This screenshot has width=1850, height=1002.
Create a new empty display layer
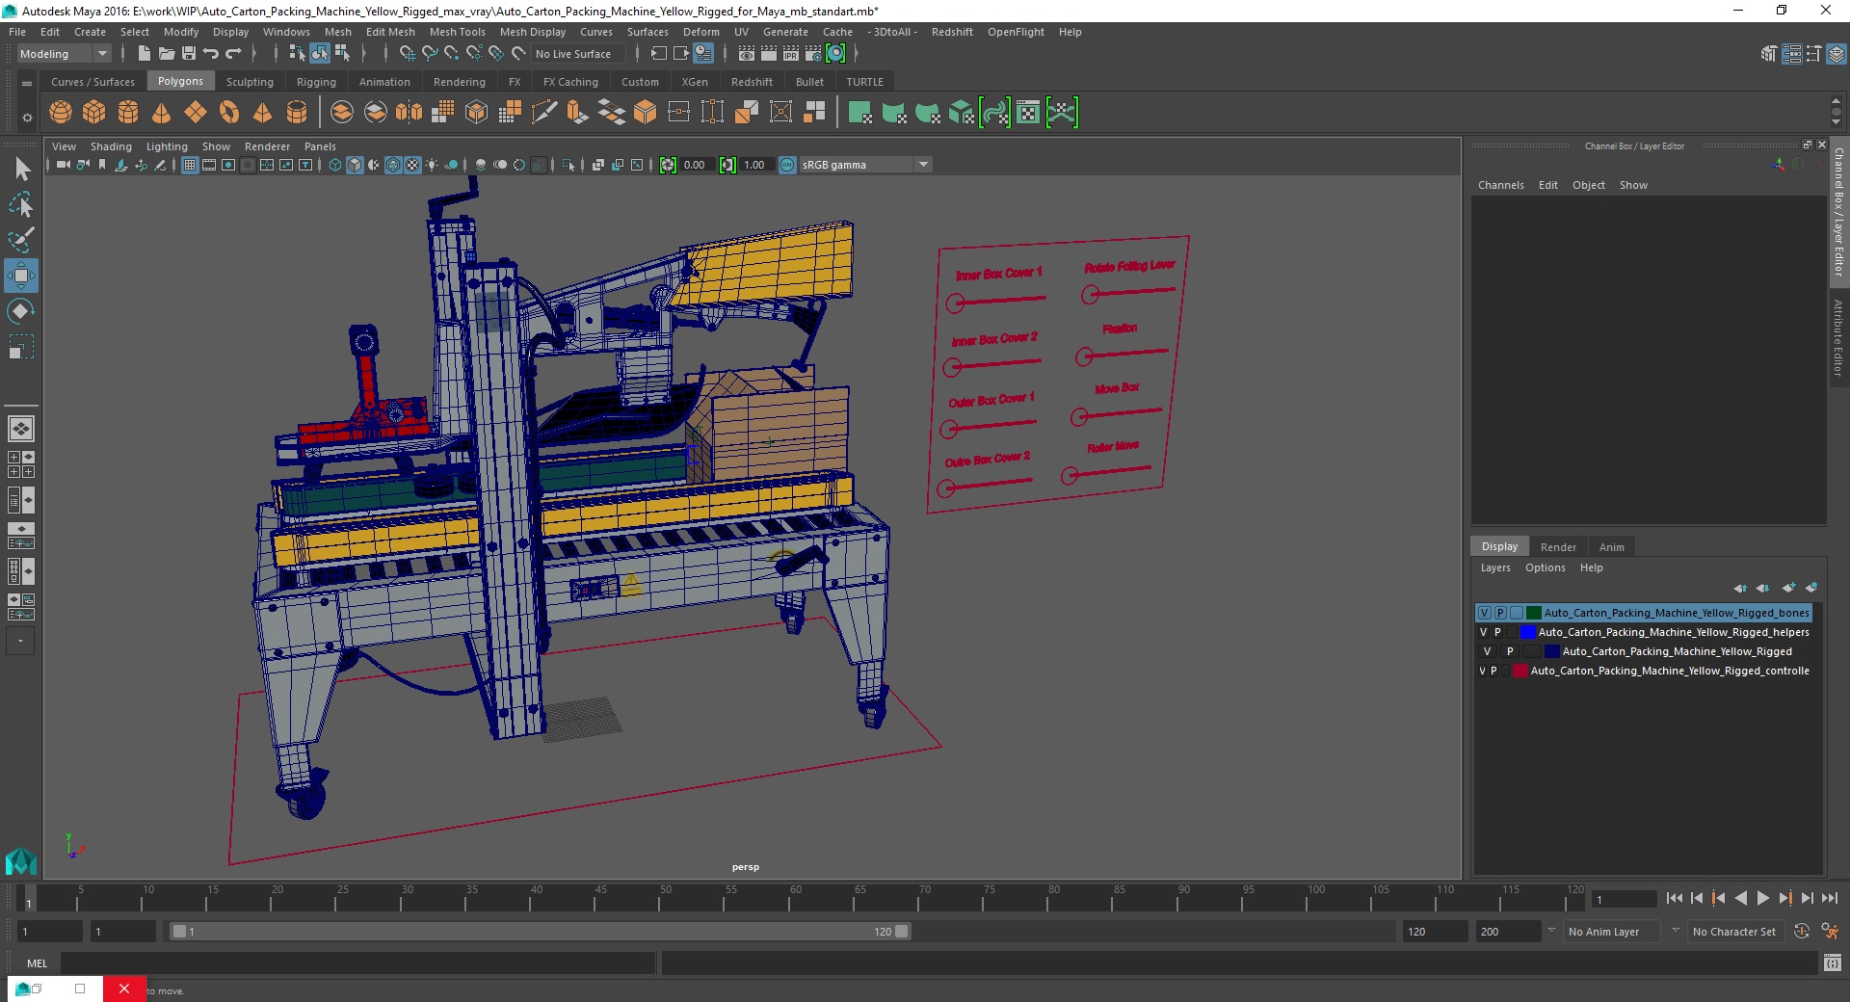(1788, 588)
